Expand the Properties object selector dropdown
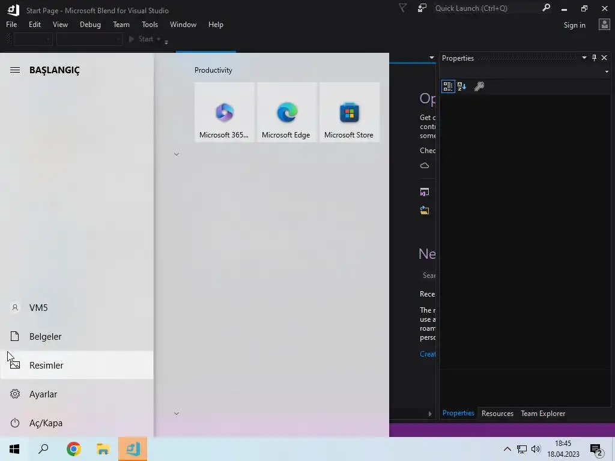This screenshot has width=615, height=461. tap(607, 72)
